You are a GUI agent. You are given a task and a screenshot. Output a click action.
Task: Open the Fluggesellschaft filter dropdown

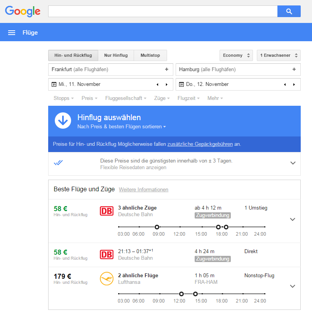126,98
